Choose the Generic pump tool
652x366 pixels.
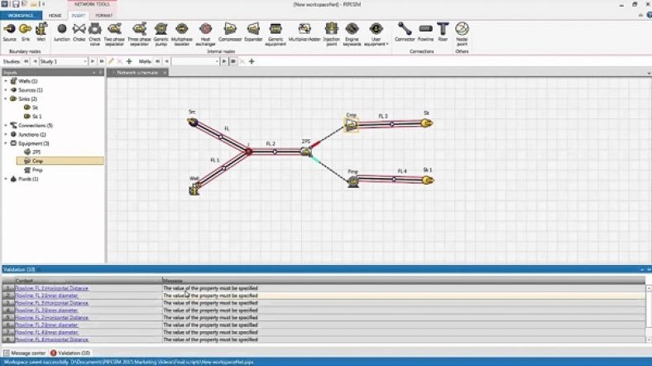[161, 34]
